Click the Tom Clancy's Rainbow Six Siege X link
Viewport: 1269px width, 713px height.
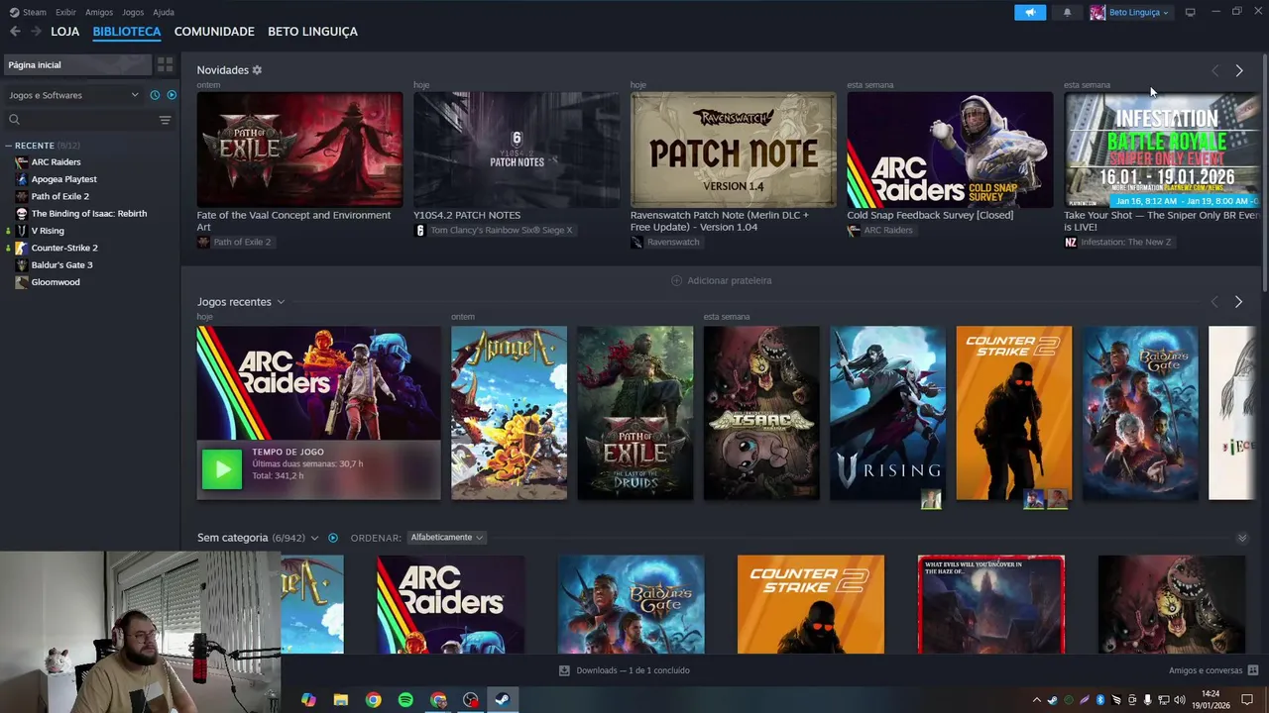(x=501, y=231)
